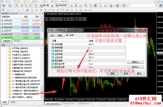Viewport: 163px width, 107px height.
Task: Switch to 即时图 tab in market watch
Action: 17,41
